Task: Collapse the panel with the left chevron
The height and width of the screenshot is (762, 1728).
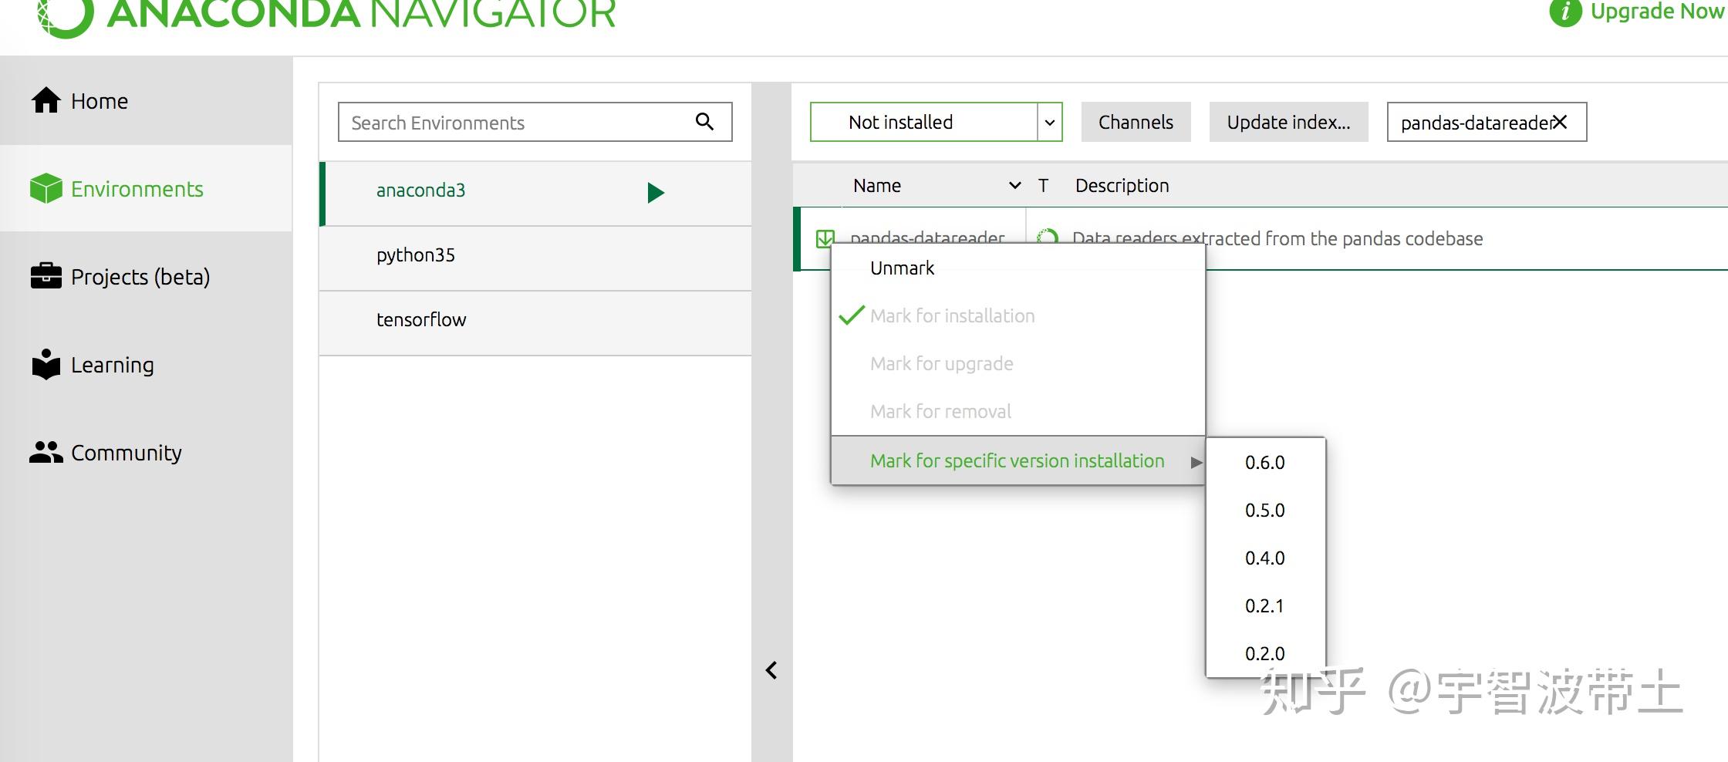Action: coord(771,670)
